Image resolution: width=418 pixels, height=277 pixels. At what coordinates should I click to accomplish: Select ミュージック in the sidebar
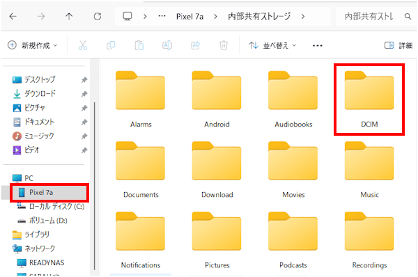point(39,136)
